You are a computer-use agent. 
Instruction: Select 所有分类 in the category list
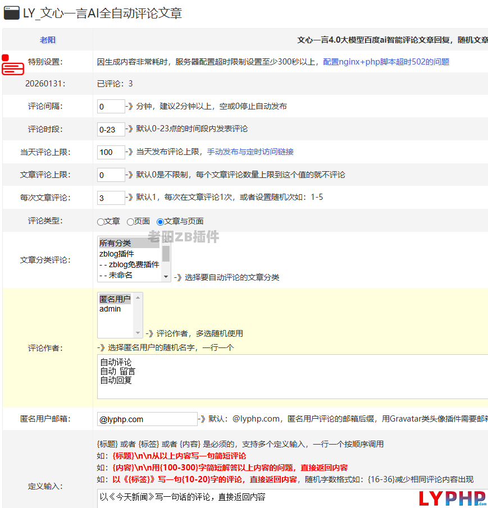point(129,243)
